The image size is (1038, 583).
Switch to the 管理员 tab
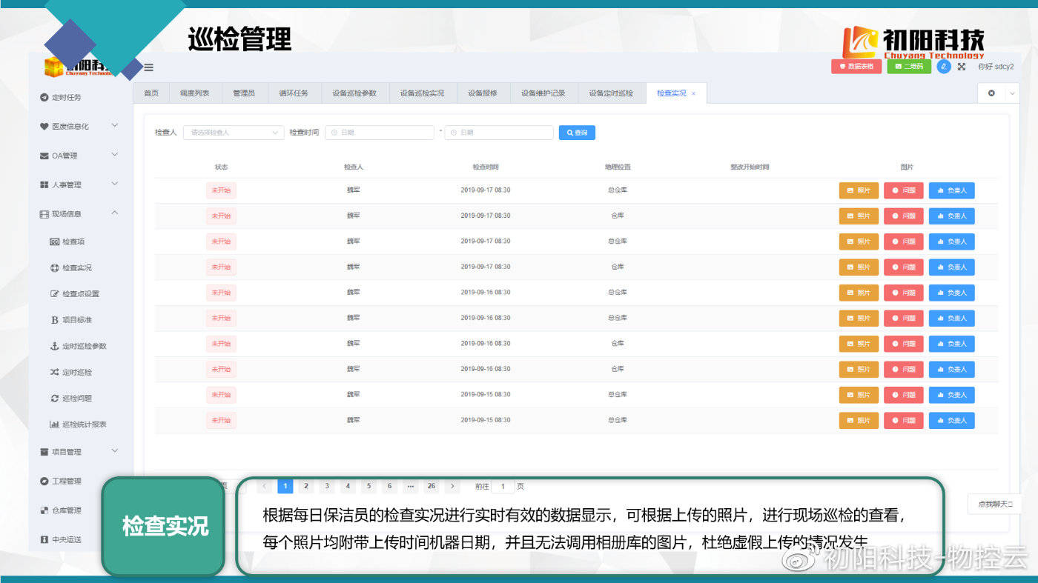[x=244, y=93]
